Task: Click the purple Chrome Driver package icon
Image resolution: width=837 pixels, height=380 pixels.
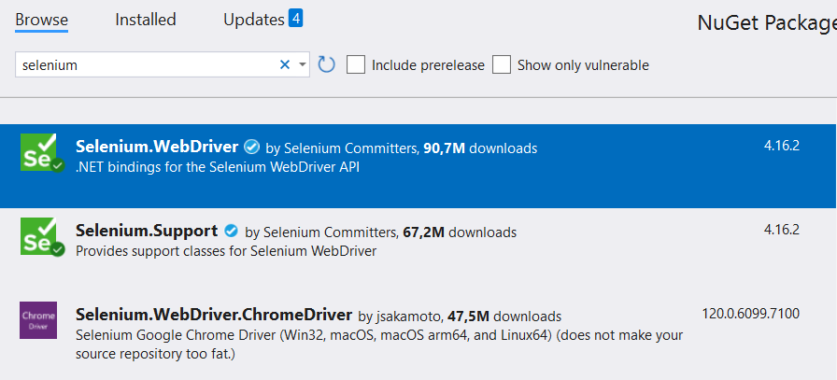Action: click(x=38, y=320)
